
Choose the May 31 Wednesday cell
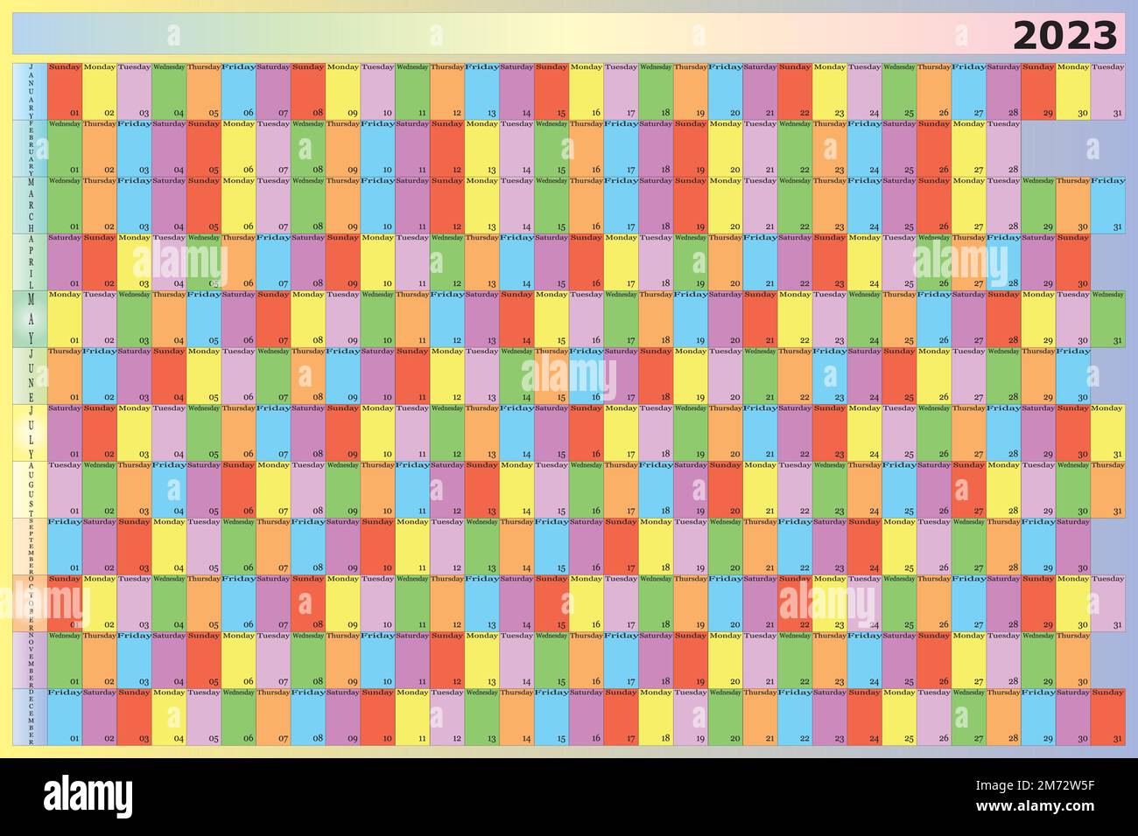click(x=1108, y=318)
